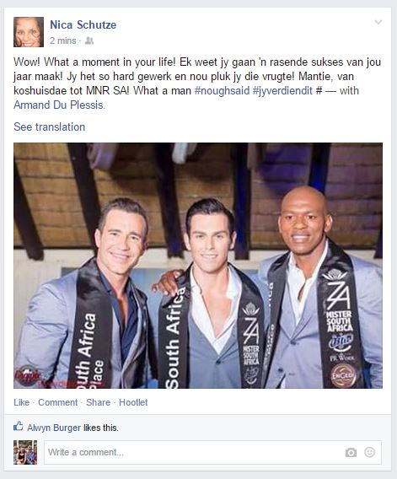Open the emoji smiley picker
The height and width of the screenshot is (479, 397).
point(369,452)
